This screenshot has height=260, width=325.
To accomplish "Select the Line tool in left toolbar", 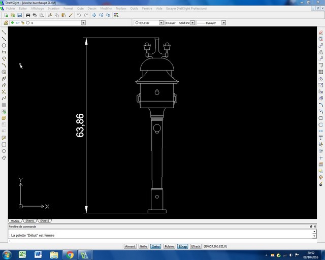I will pos(4,32).
